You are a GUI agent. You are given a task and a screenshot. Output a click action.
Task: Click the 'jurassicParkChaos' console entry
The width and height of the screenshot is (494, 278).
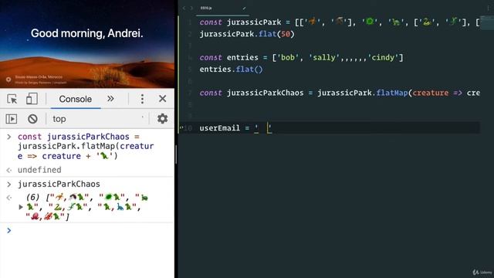(x=59, y=184)
